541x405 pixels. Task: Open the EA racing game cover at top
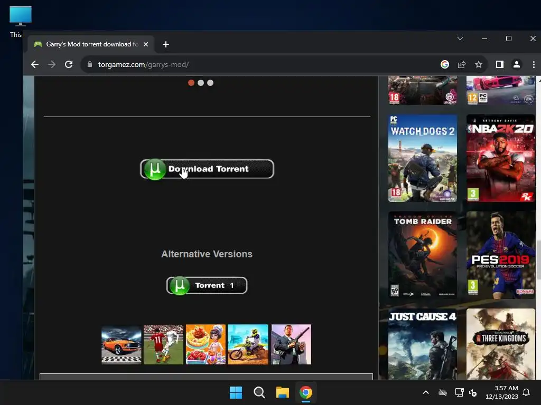pyautogui.click(x=501, y=90)
